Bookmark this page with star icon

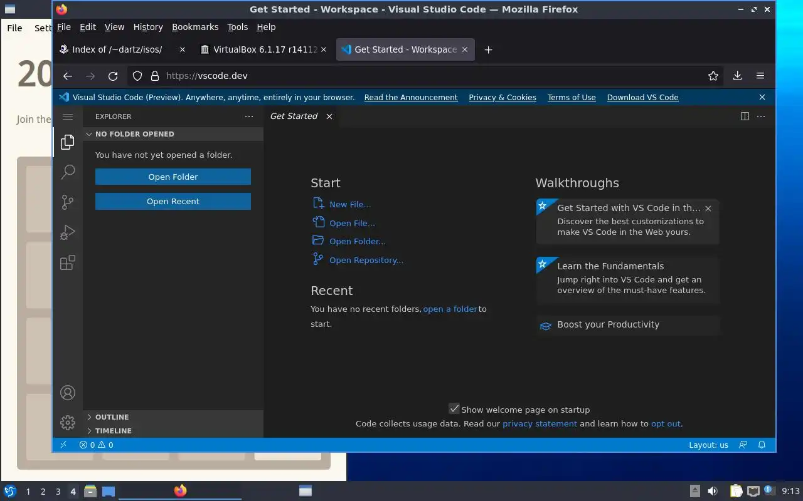(713, 76)
